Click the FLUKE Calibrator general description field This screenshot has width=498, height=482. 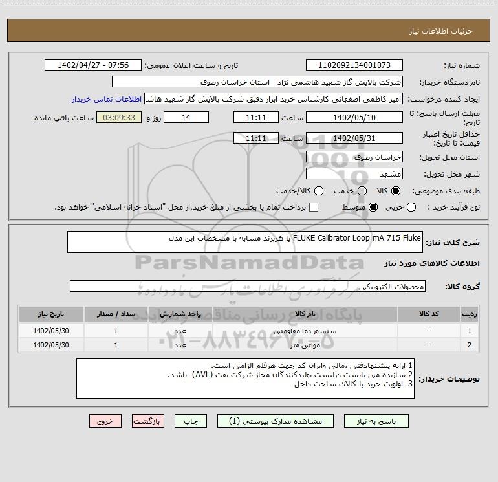coord(245,242)
